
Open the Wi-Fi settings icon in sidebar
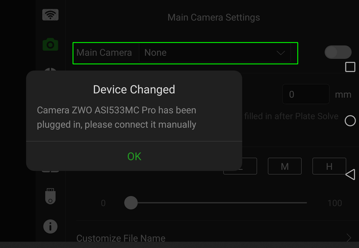click(50, 15)
